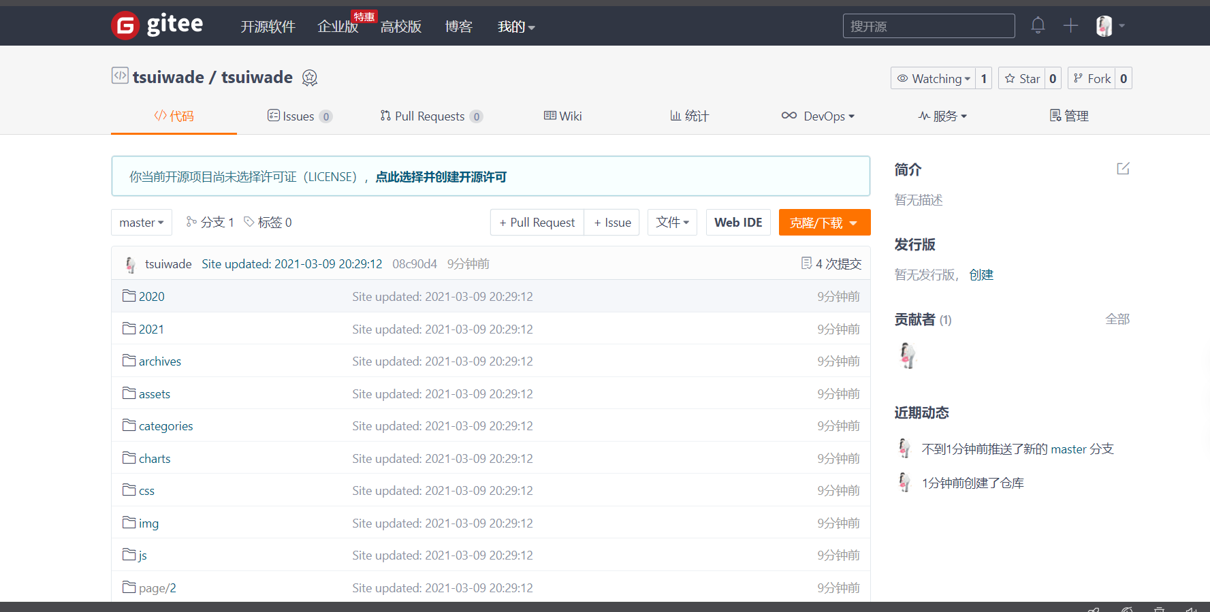This screenshot has width=1210, height=612.
Task: Click the page/2 folder icon
Action: 129,587
